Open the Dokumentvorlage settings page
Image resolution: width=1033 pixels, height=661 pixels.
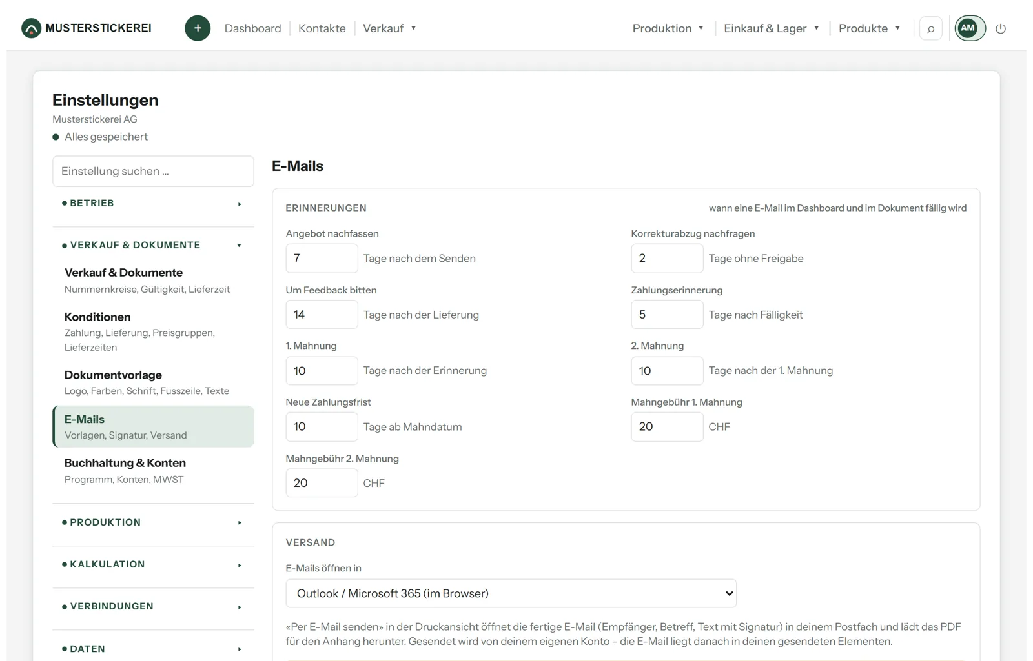click(x=153, y=382)
